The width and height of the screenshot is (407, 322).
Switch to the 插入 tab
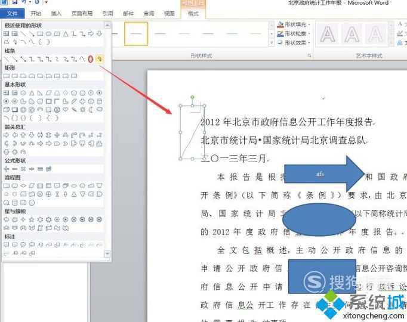[x=56, y=14]
